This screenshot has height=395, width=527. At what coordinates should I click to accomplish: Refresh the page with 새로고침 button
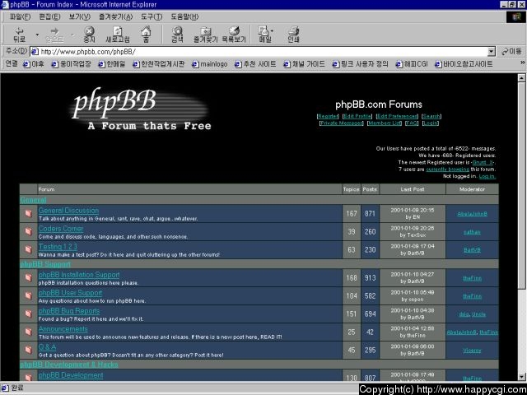coord(118,35)
